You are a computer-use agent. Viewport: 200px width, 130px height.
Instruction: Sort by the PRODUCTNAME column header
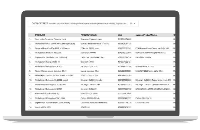[x=88, y=35]
